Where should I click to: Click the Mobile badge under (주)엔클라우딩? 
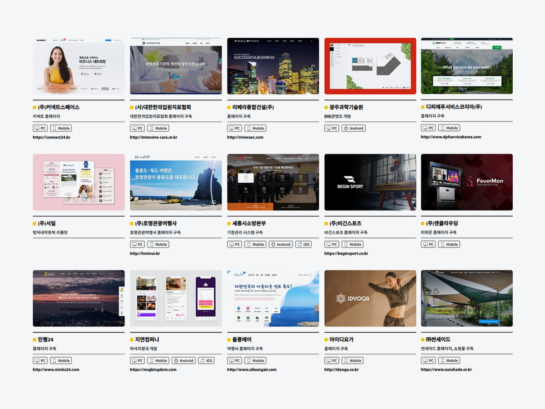449,244
